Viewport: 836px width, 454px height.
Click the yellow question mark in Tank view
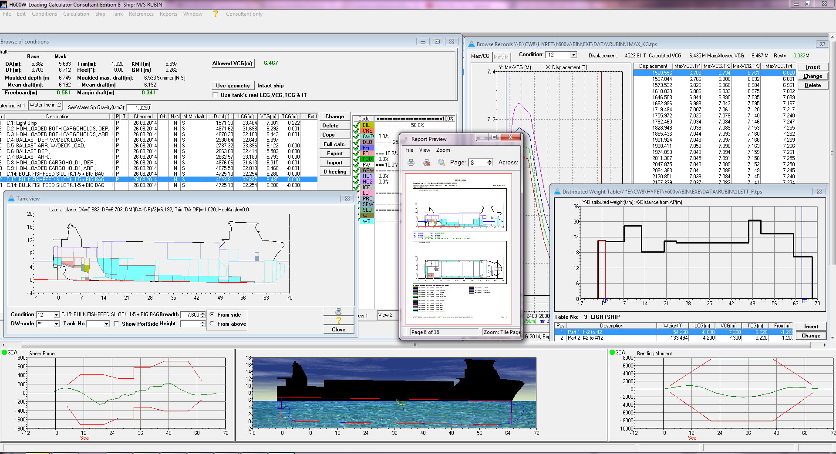[338, 320]
